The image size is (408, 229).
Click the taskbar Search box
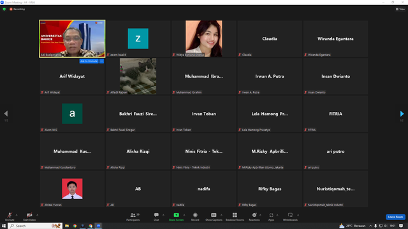35,226
